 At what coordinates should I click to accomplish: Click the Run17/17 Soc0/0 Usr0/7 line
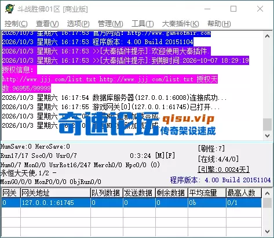point(39,156)
